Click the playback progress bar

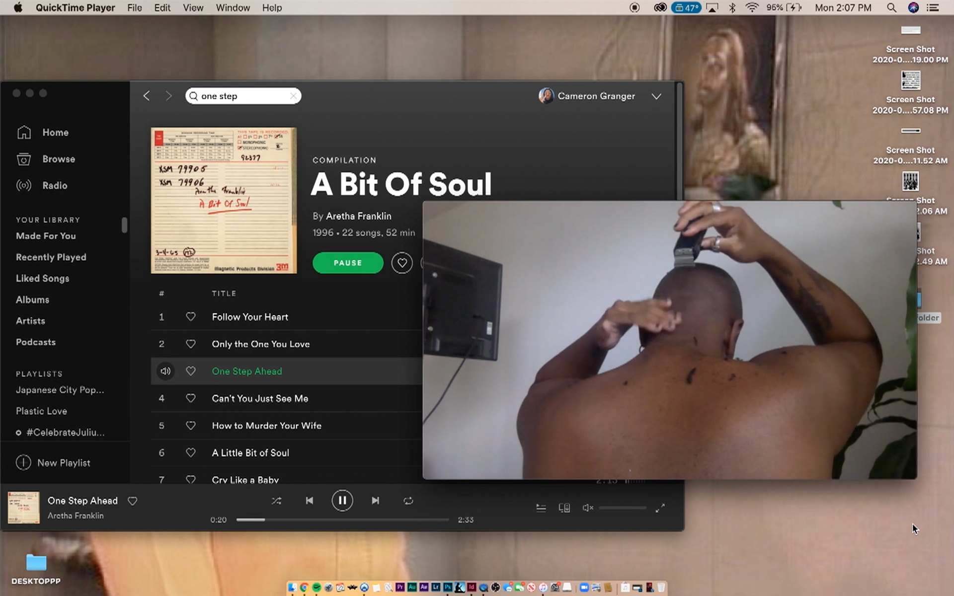pyautogui.click(x=342, y=520)
